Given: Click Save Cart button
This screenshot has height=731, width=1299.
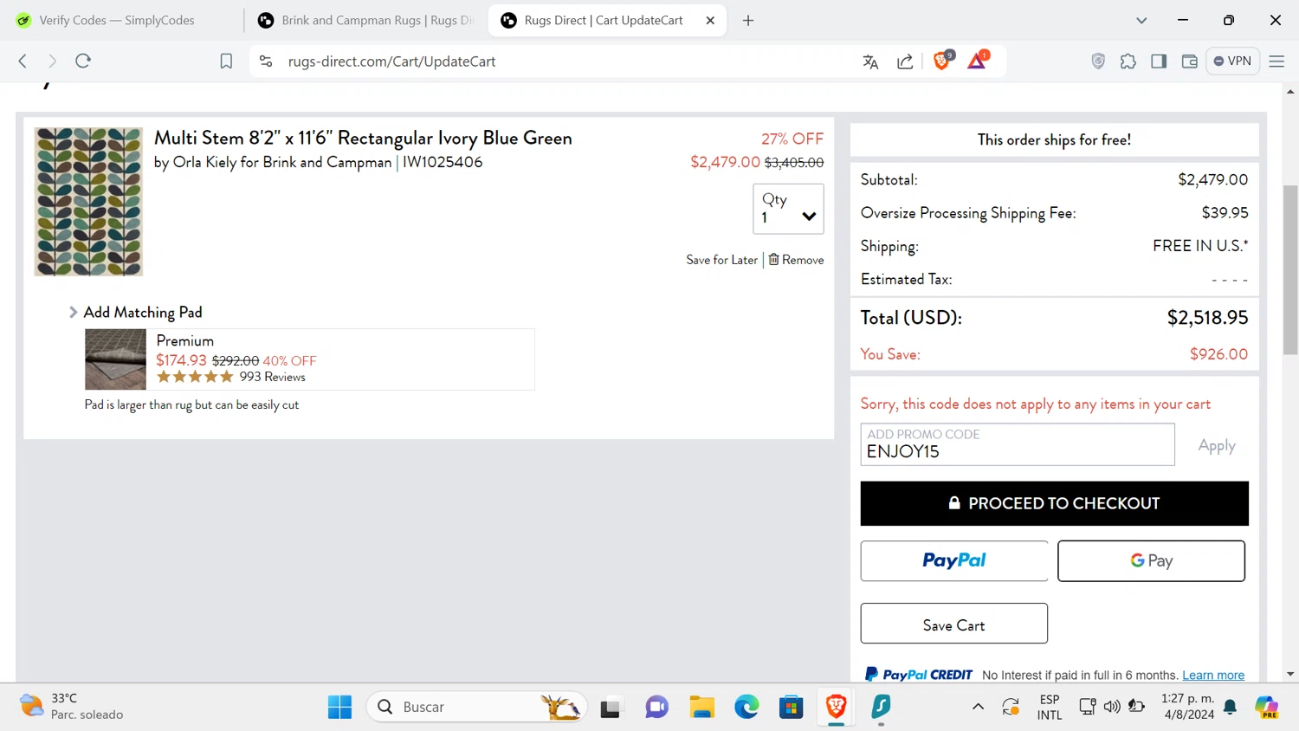Looking at the screenshot, I should pos(954,624).
